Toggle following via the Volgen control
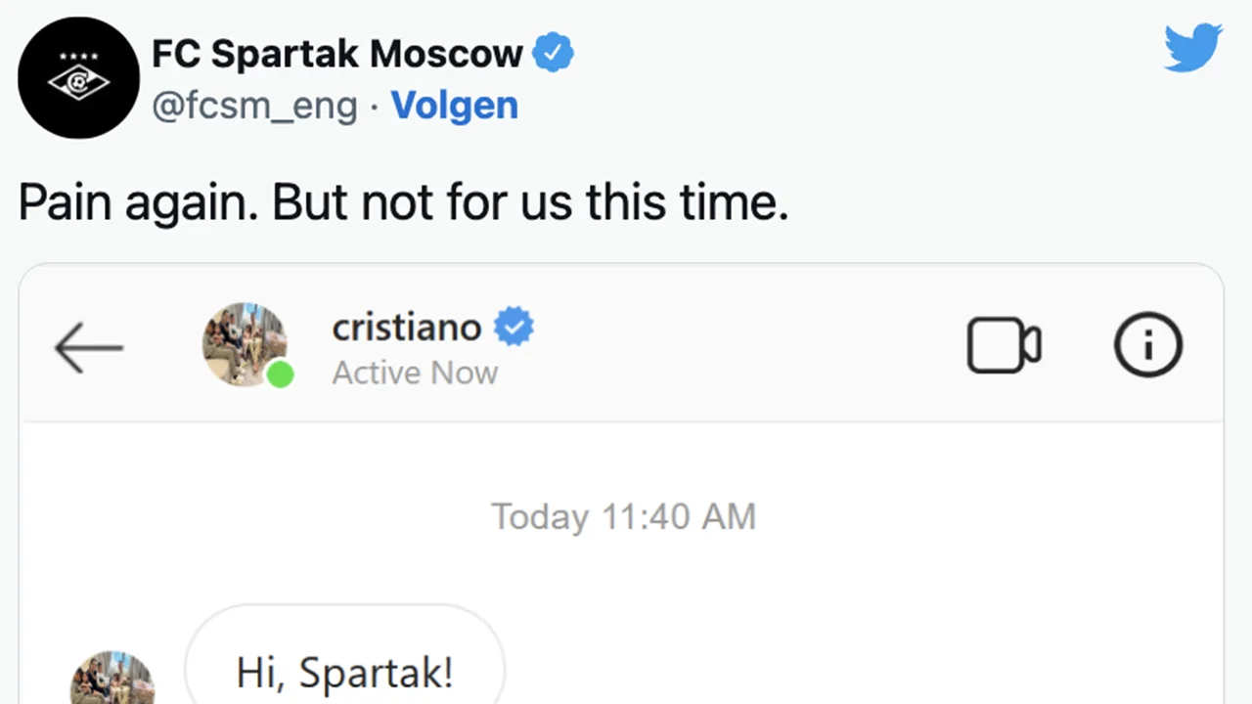 (x=454, y=106)
